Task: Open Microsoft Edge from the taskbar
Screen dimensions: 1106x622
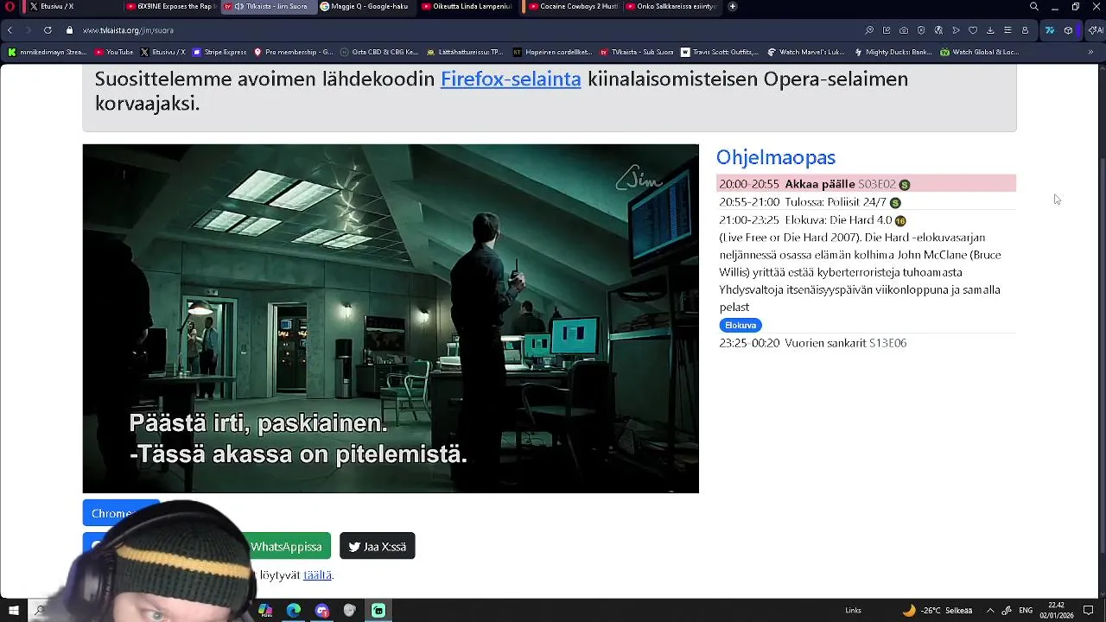Action: click(294, 610)
